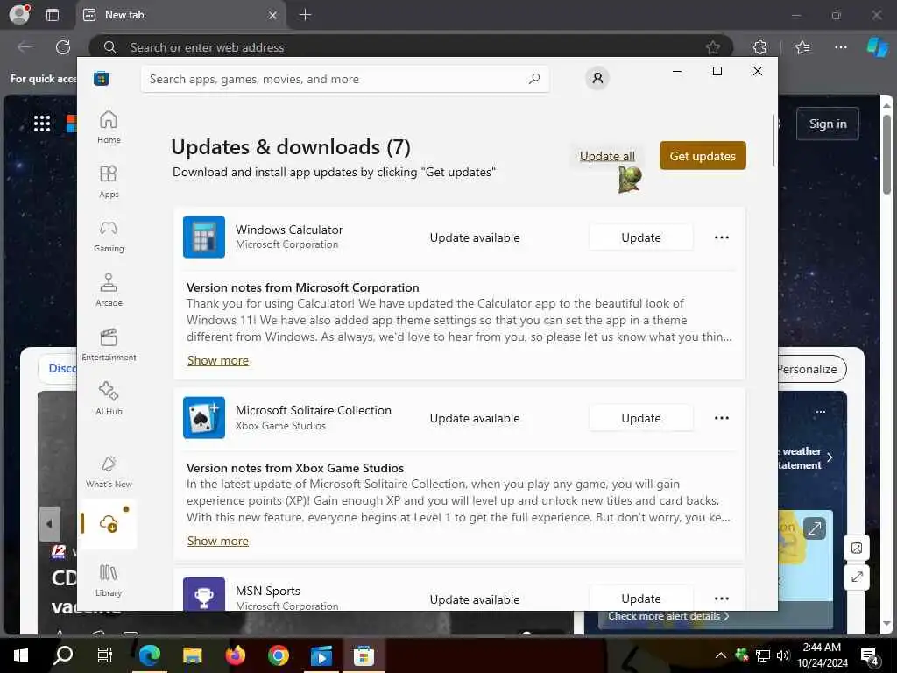Click Update button for MSN Sports

coord(640,598)
